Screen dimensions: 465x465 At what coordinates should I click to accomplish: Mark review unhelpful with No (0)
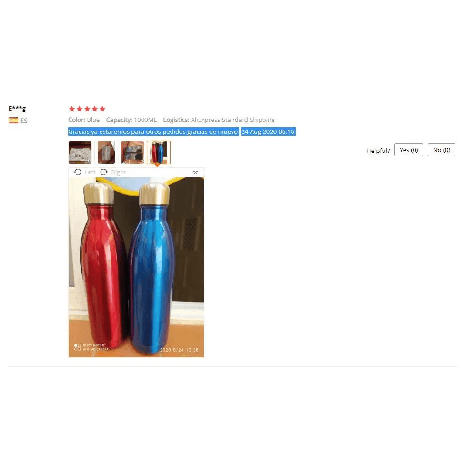point(442,150)
